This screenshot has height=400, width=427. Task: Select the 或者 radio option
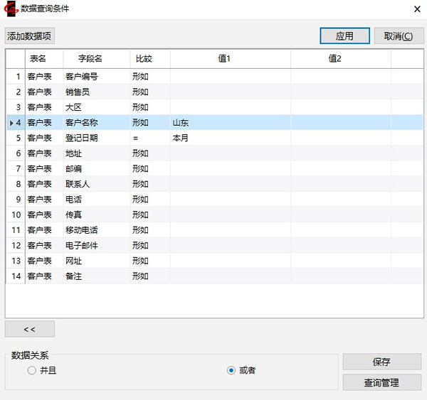click(231, 370)
